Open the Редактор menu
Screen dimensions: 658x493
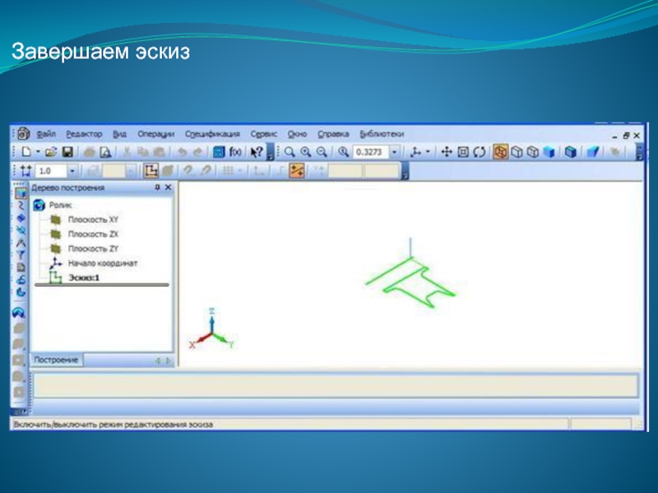point(84,134)
